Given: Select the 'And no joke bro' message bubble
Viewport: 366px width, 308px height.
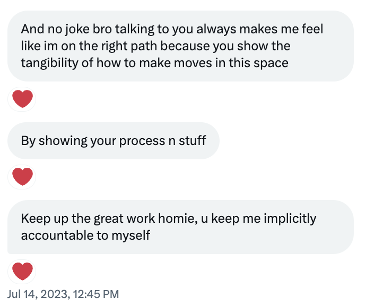Looking at the screenshot, I should (180, 46).
